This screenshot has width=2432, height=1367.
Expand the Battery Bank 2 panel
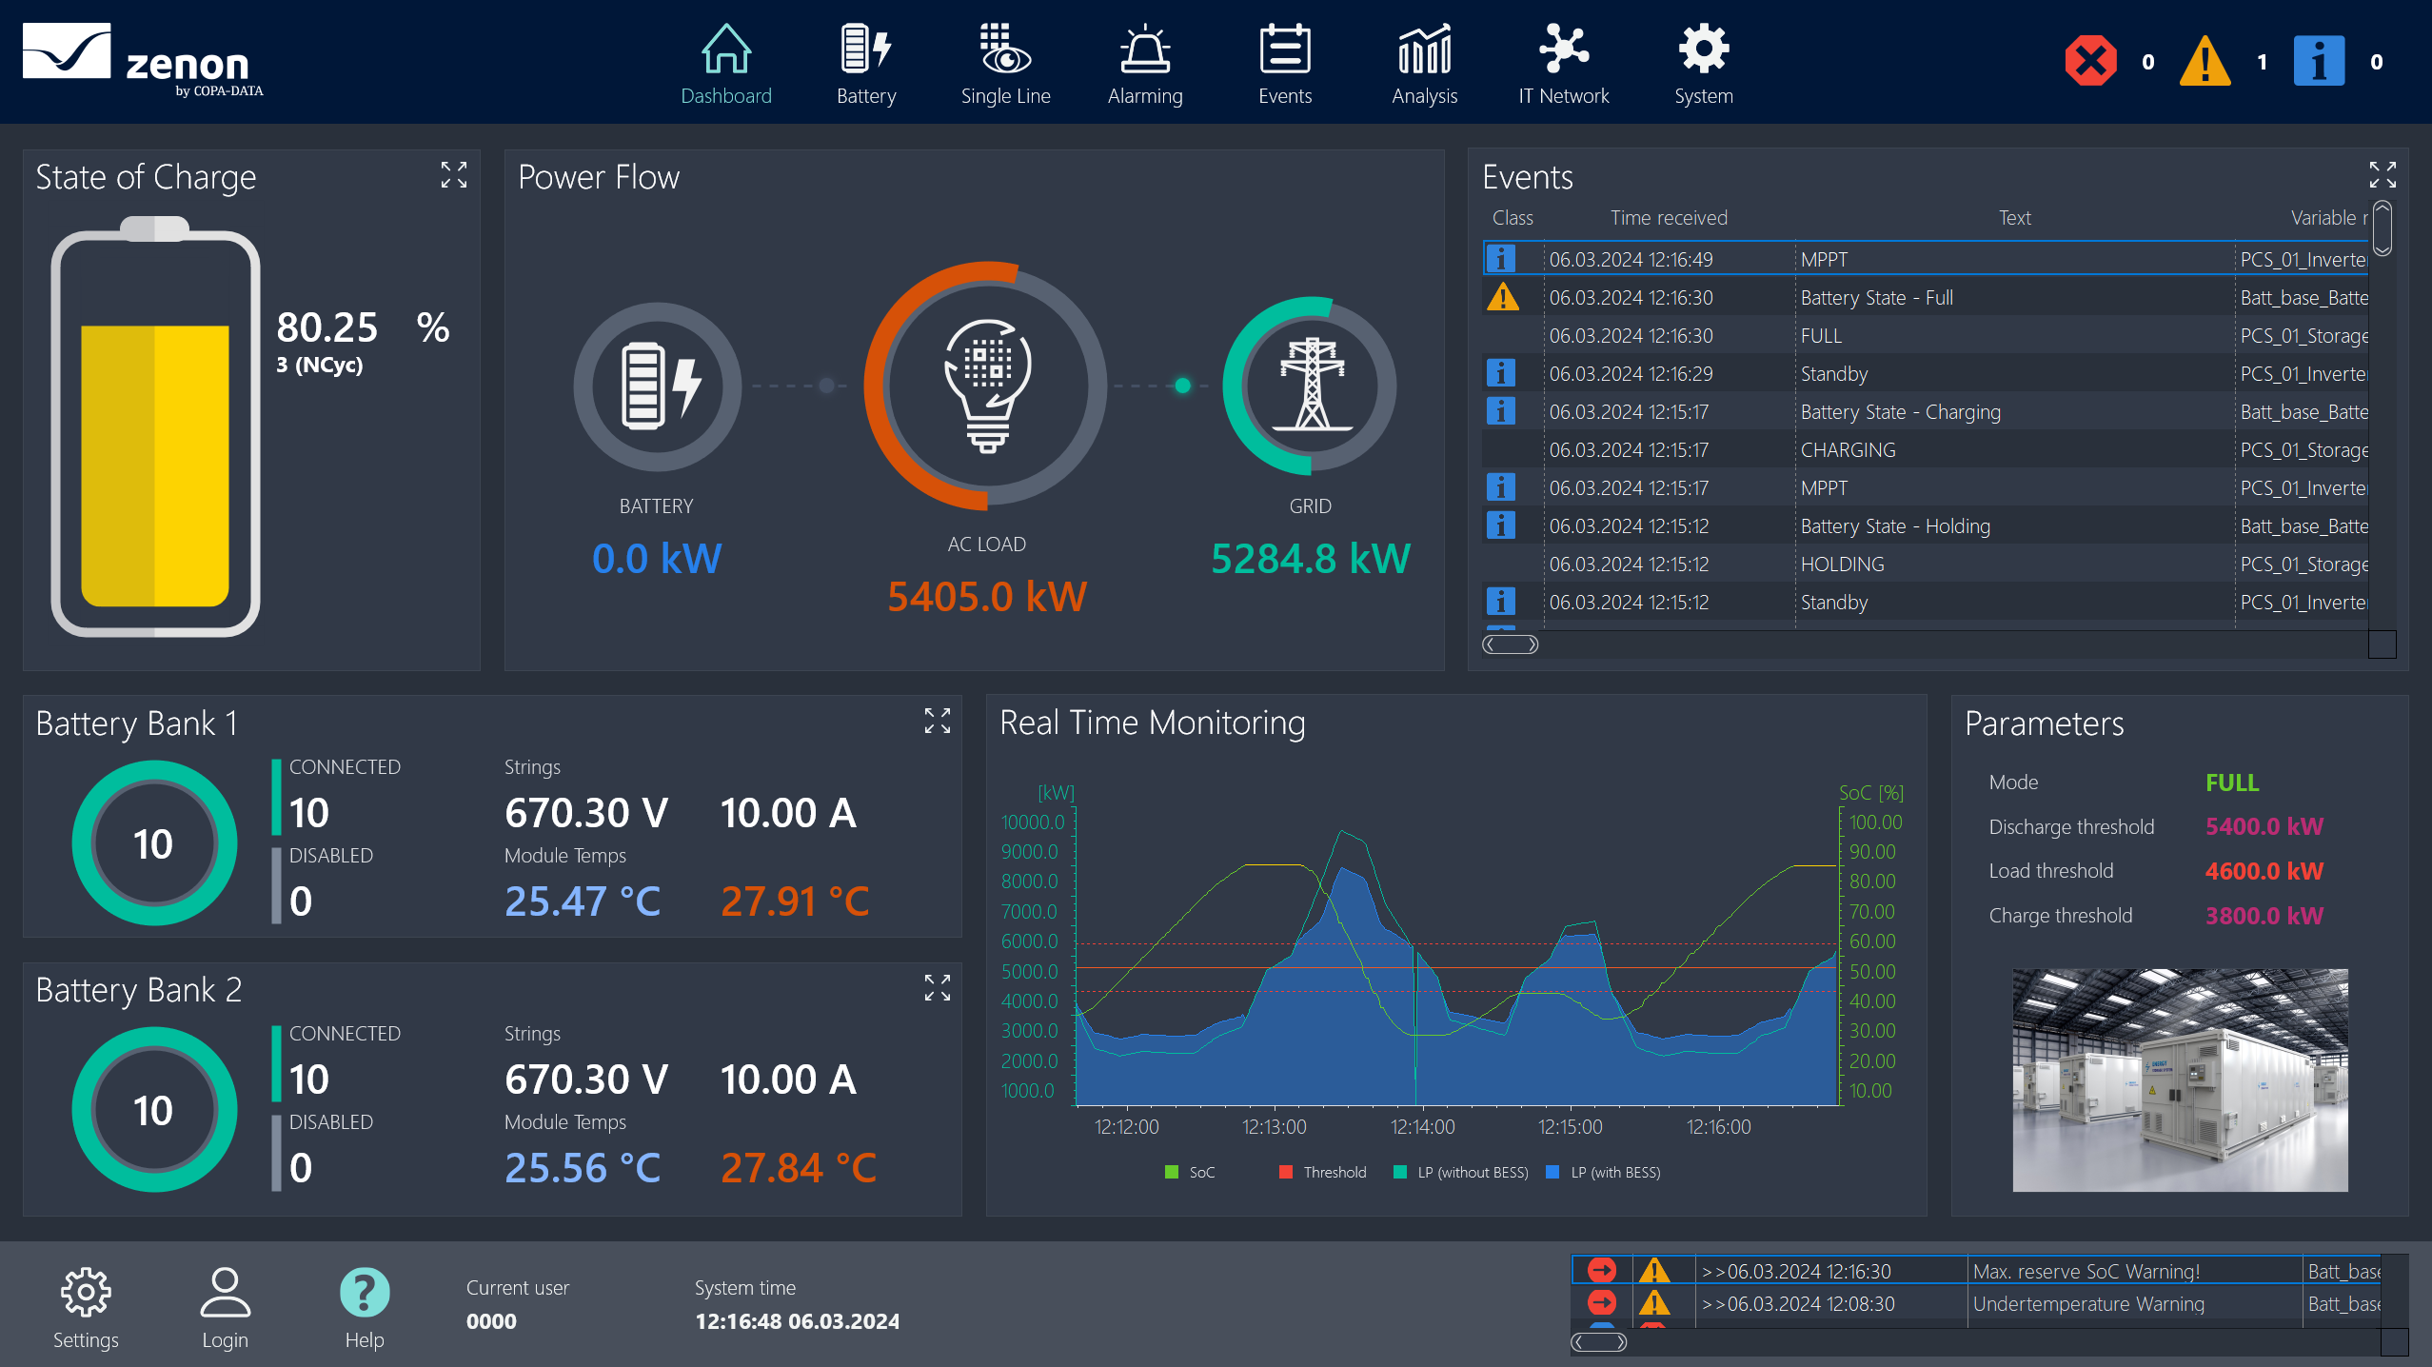point(938,988)
